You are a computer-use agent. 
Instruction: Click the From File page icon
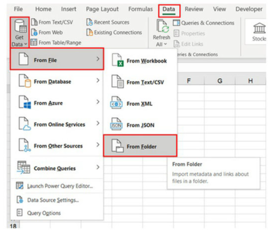[x=24, y=59]
